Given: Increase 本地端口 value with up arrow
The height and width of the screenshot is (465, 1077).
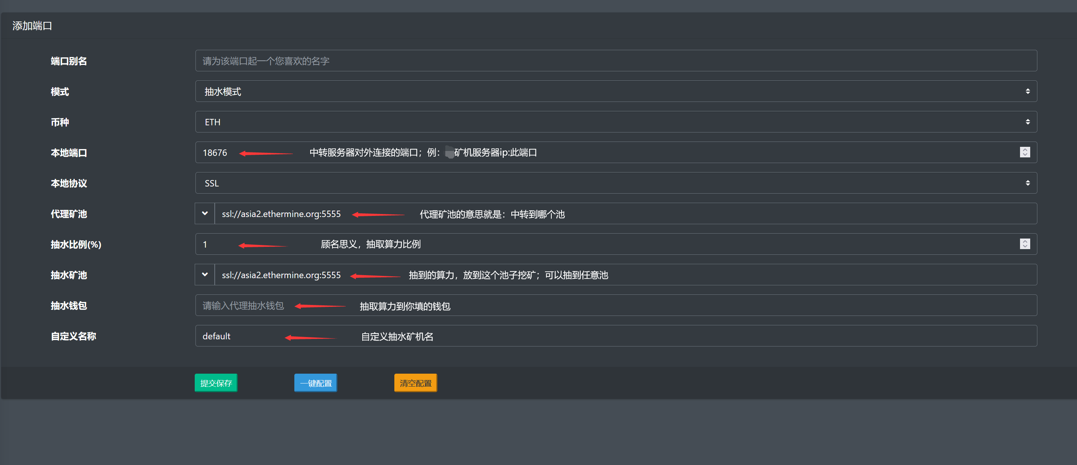Looking at the screenshot, I should click(1025, 150).
